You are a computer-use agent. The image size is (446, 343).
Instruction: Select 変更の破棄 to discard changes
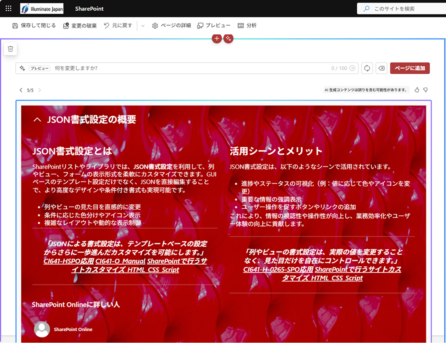tap(80, 26)
